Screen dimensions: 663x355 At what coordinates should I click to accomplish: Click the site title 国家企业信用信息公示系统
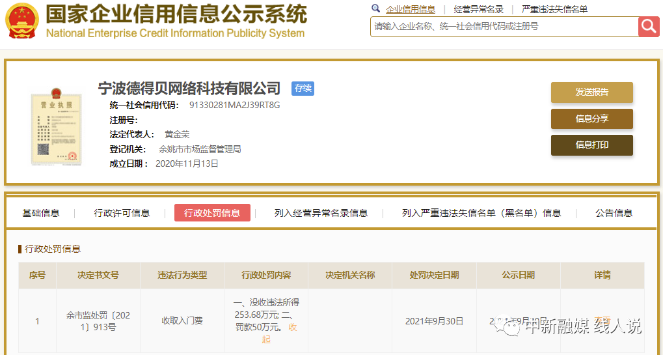pyautogui.click(x=176, y=14)
